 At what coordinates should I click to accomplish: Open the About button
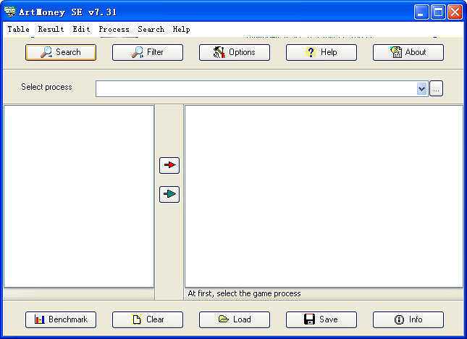point(408,52)
